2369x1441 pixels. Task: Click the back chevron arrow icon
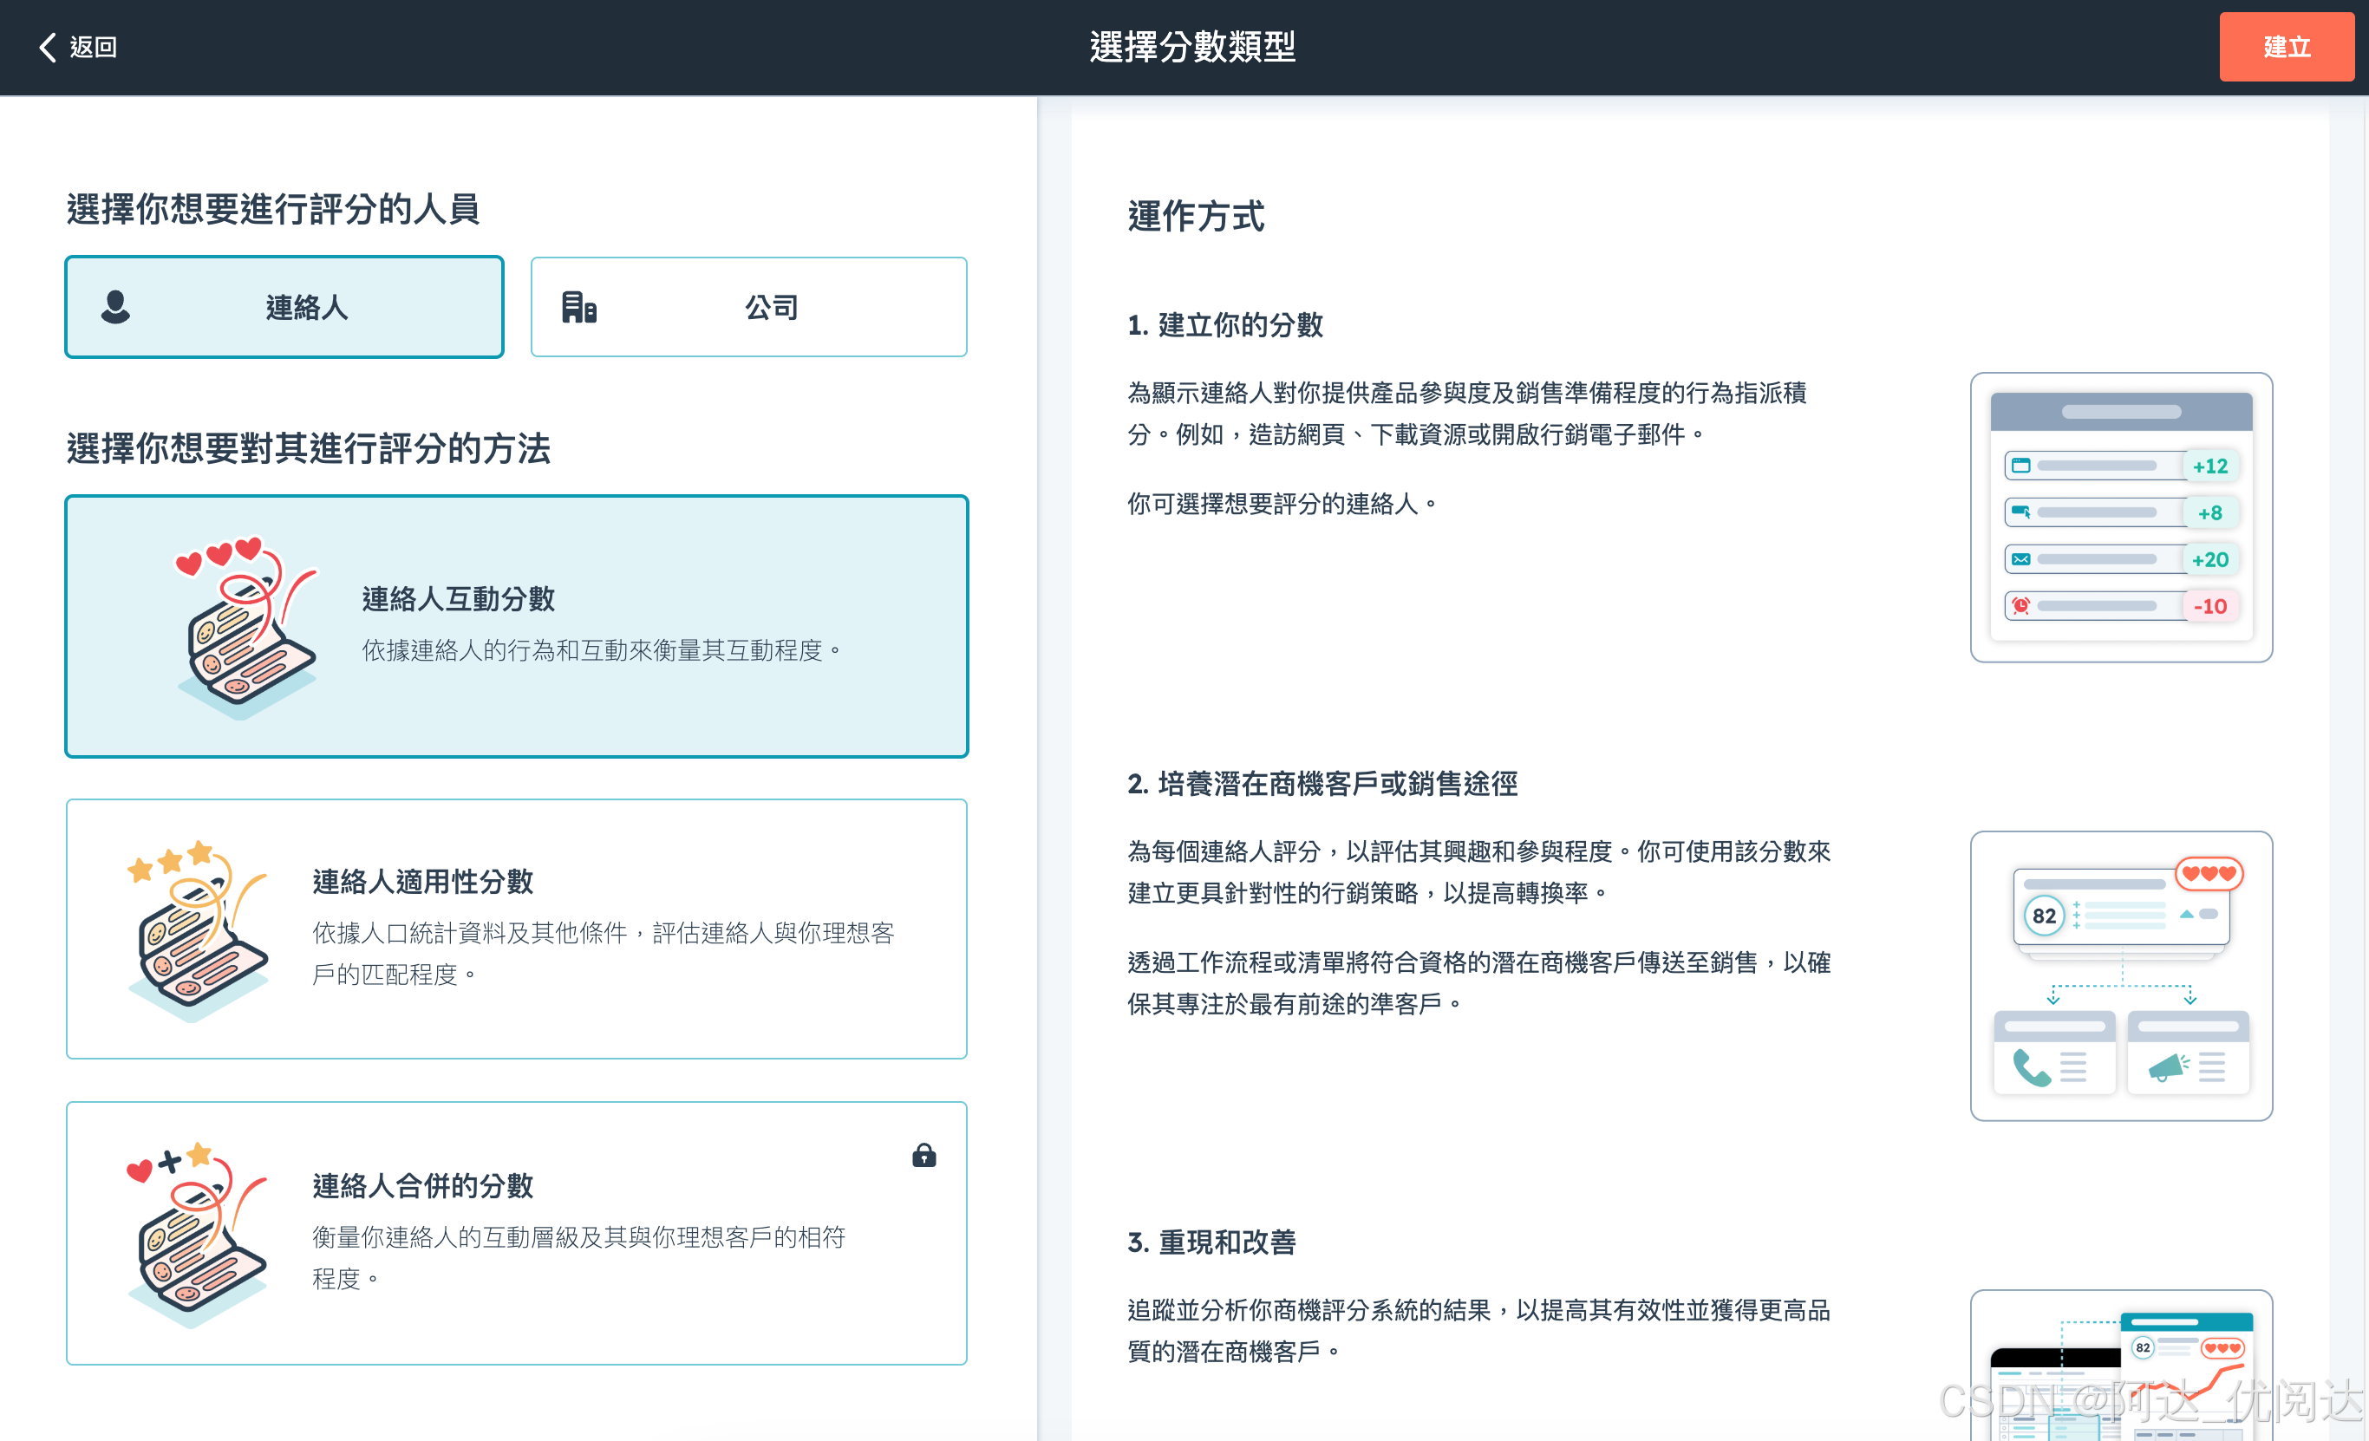click(x=46, y=46)
